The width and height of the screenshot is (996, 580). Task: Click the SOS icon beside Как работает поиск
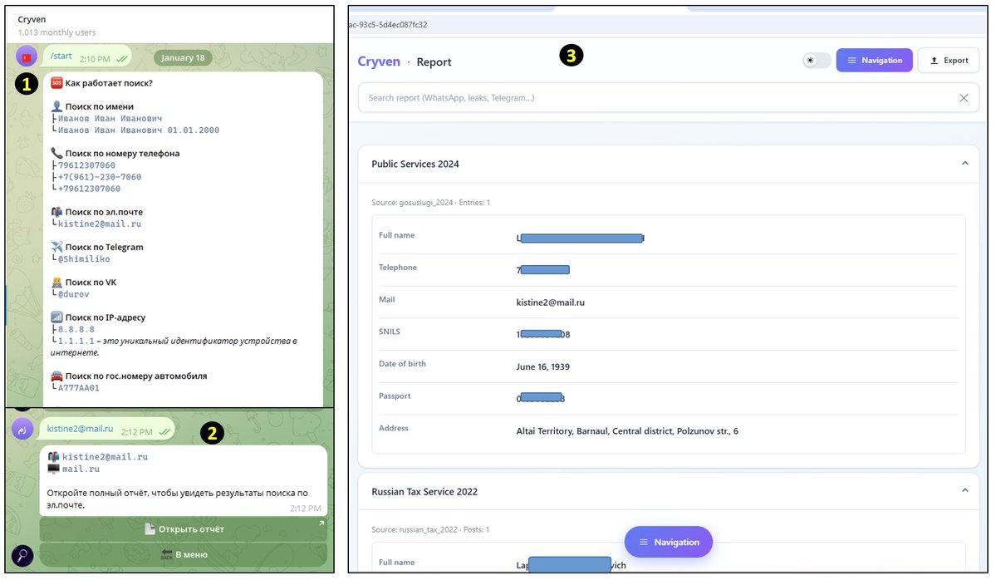click(x=56, y=83)
